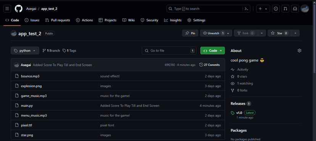Open the Insights tab
This screenshot has width=316, height=141.
(173, 20)
